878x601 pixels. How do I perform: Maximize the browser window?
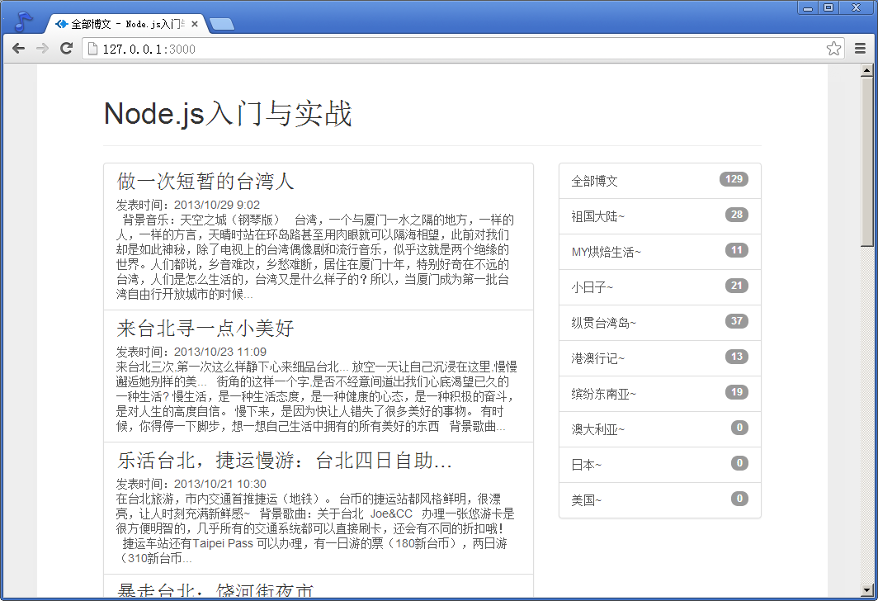(828, 7)
